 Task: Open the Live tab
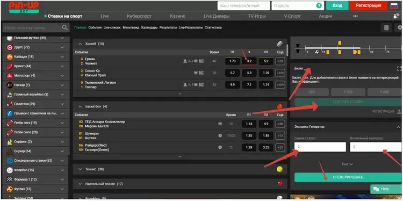tap(105, 16)
